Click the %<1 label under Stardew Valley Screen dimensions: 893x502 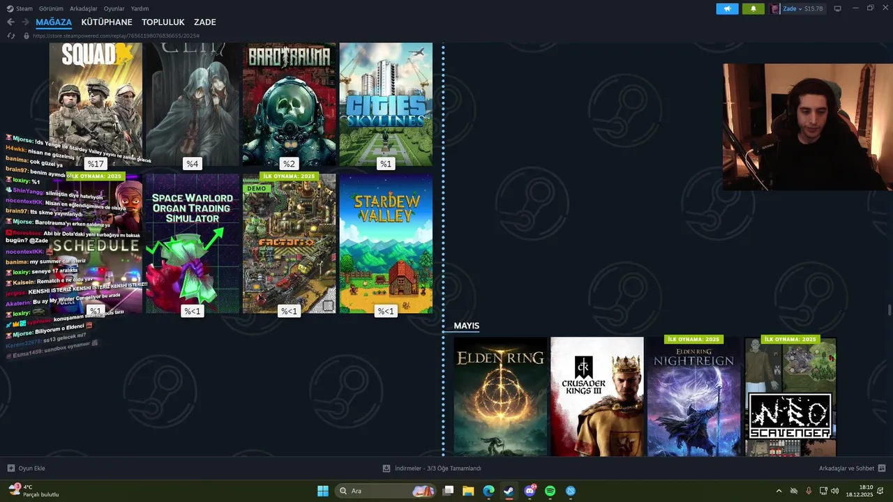click(x=386, y=311)
